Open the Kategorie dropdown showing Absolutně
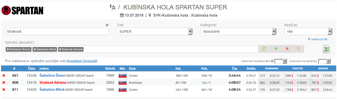337x99 pixels. tap(238, 31)
